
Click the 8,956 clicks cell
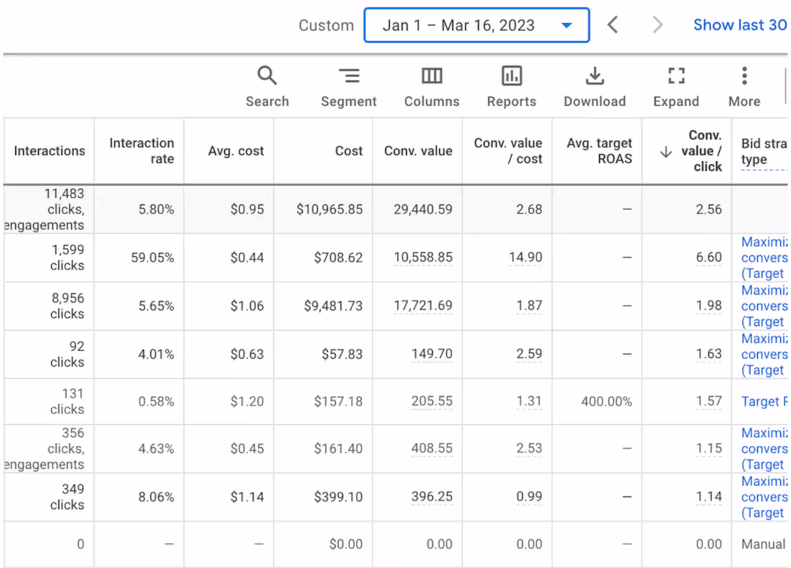[68, 306]
